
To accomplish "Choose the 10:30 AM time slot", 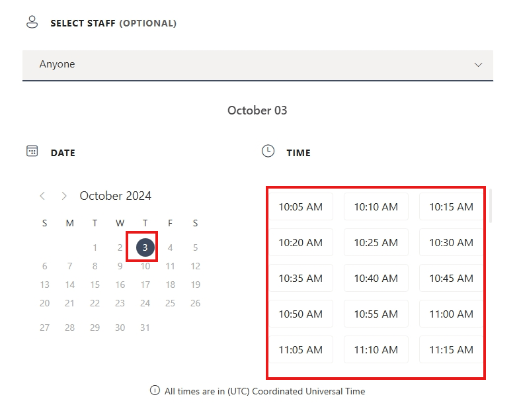I will 451,242.
